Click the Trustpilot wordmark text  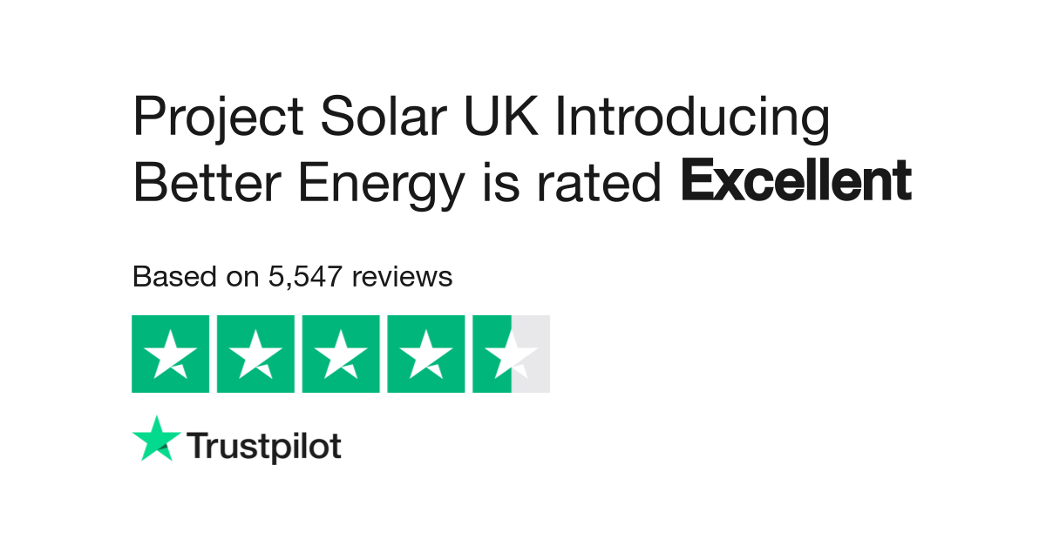click(264, 446)
